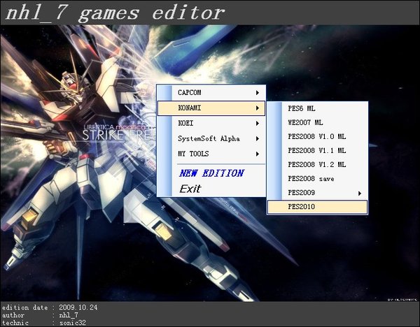Select PES2008 V1.1 ML

click(x=317, y=150)
